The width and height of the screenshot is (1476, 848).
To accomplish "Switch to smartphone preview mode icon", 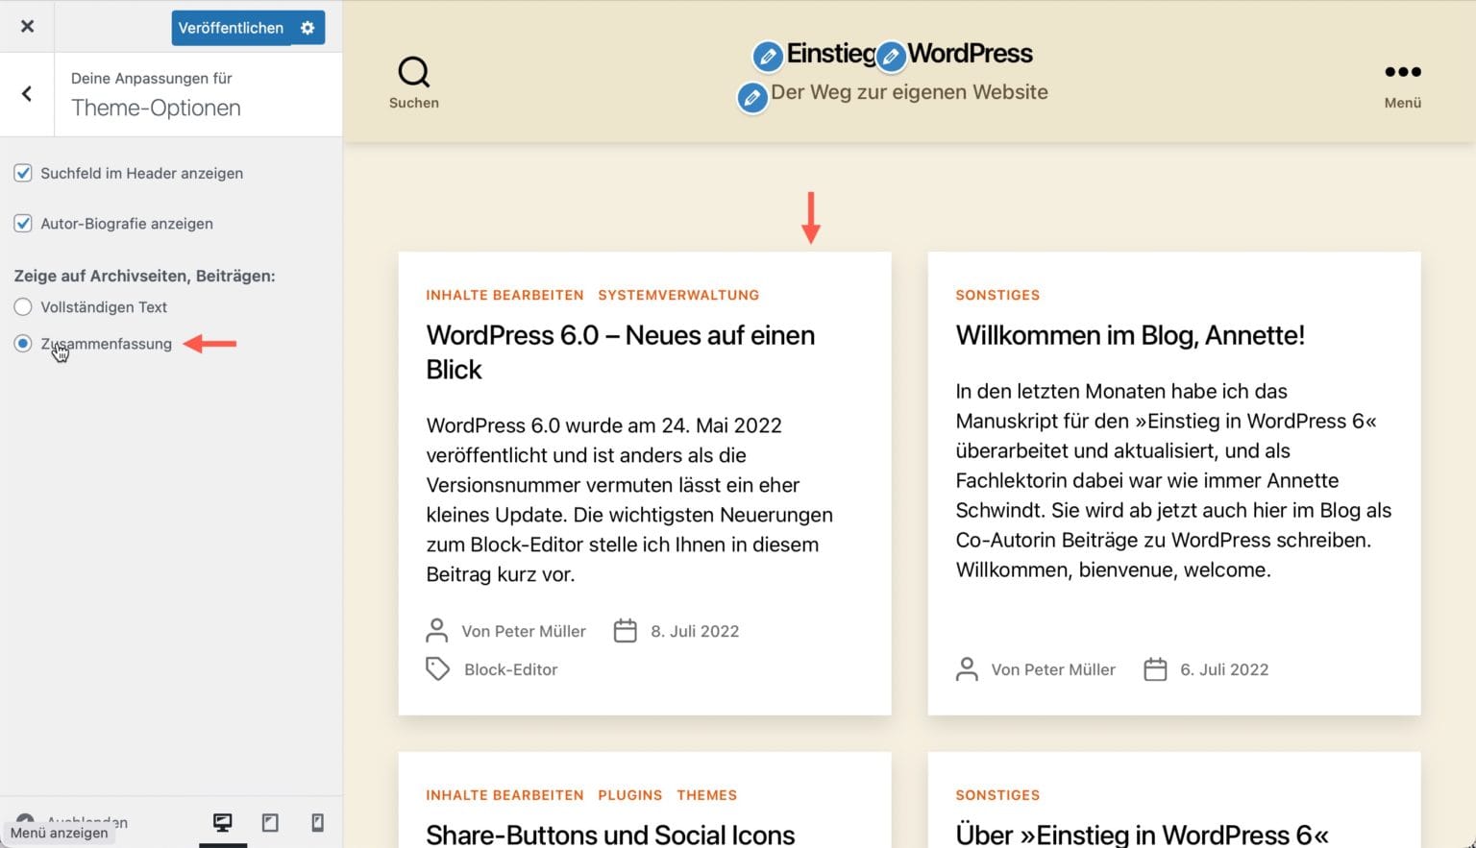I will coord(317,822).
